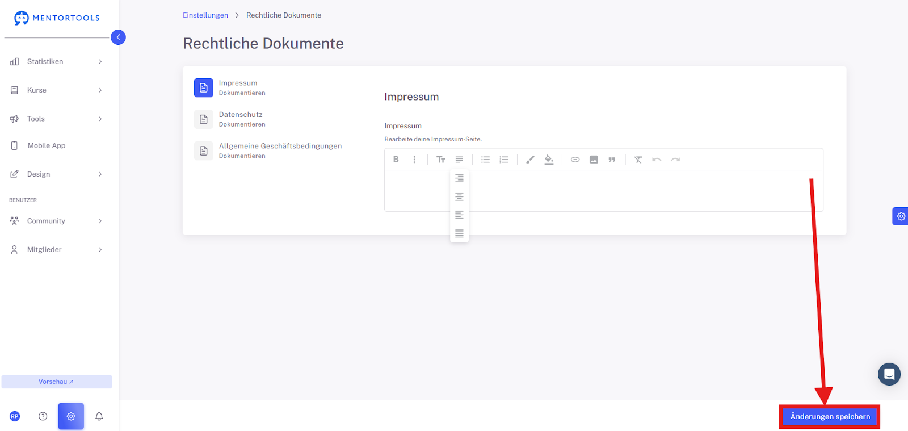Insert a bulleted list
The image size is (908, 431).
485,160
